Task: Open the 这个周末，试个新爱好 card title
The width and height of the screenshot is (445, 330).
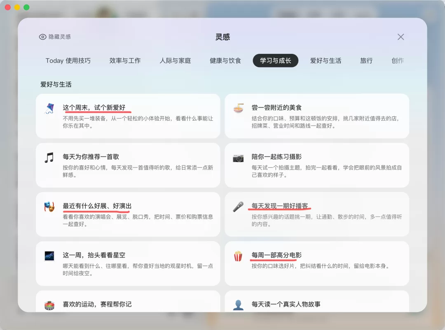Action: [94, 108]
